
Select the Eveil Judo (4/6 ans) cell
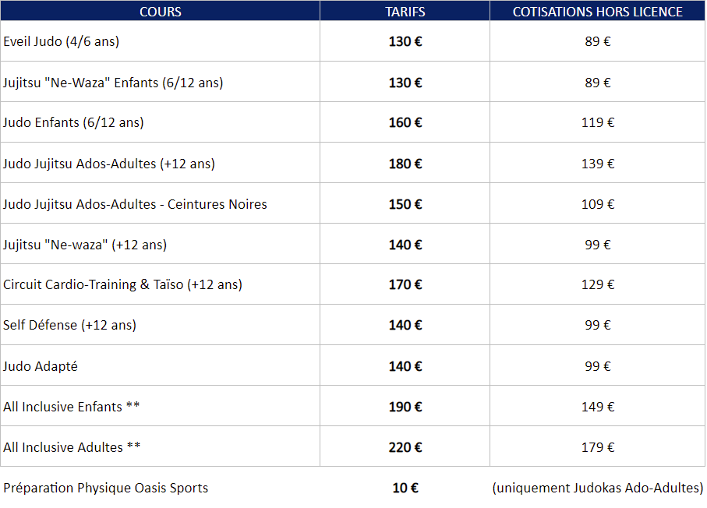[x=62, y=41]
